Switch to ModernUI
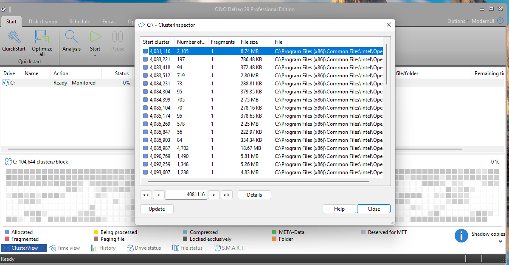509x265 pixels. (482, 21)
